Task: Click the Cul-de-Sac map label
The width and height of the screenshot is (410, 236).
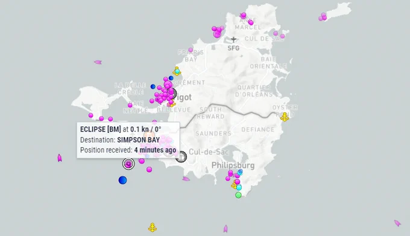Action: (209, 151)
